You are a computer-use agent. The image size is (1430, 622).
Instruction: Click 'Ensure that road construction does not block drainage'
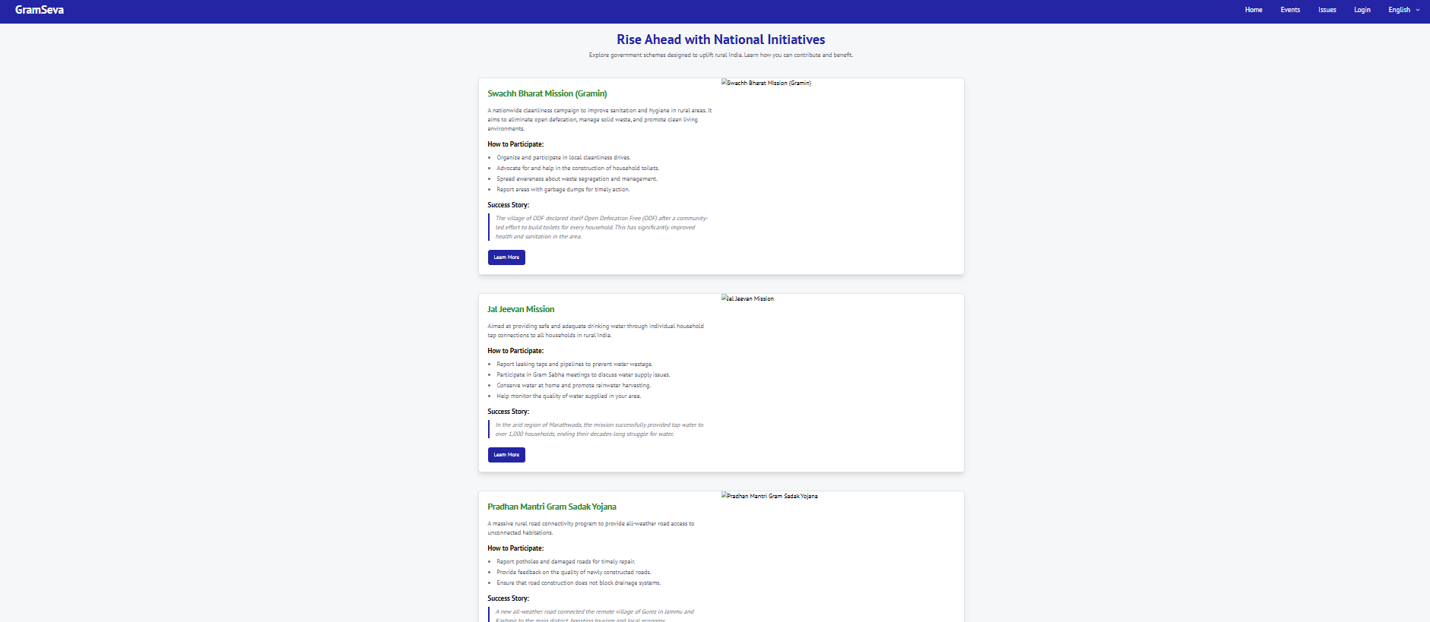click(579, 583)
